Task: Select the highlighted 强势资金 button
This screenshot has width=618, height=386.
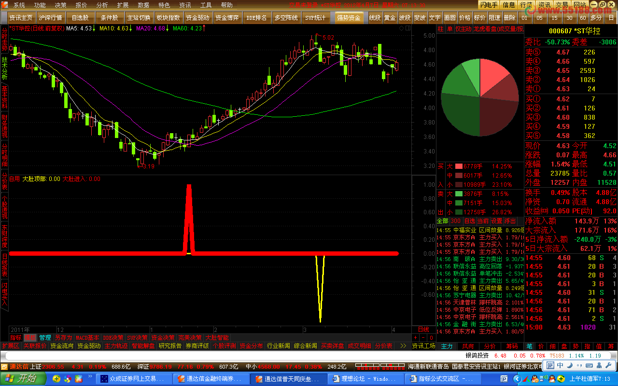Action: click(349, 18)
